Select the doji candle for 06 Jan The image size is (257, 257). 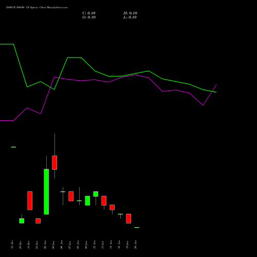pyautogui.click(x=63, y=192)
